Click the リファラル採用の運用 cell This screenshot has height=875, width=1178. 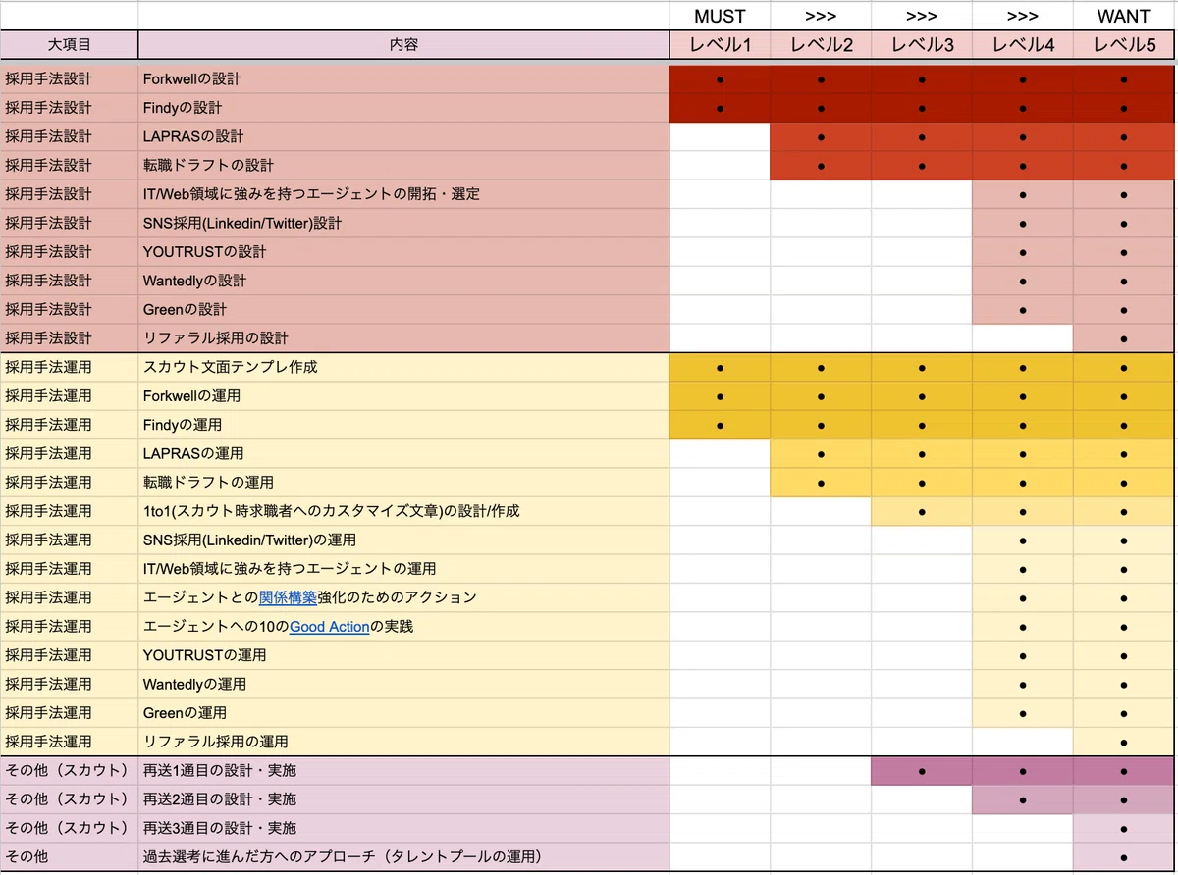(403, 742)
